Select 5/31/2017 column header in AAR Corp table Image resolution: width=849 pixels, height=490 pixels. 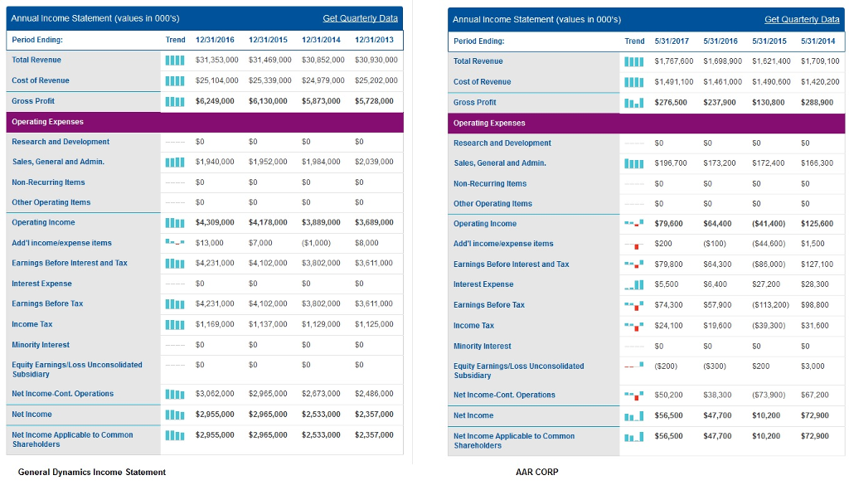(672, 41)
